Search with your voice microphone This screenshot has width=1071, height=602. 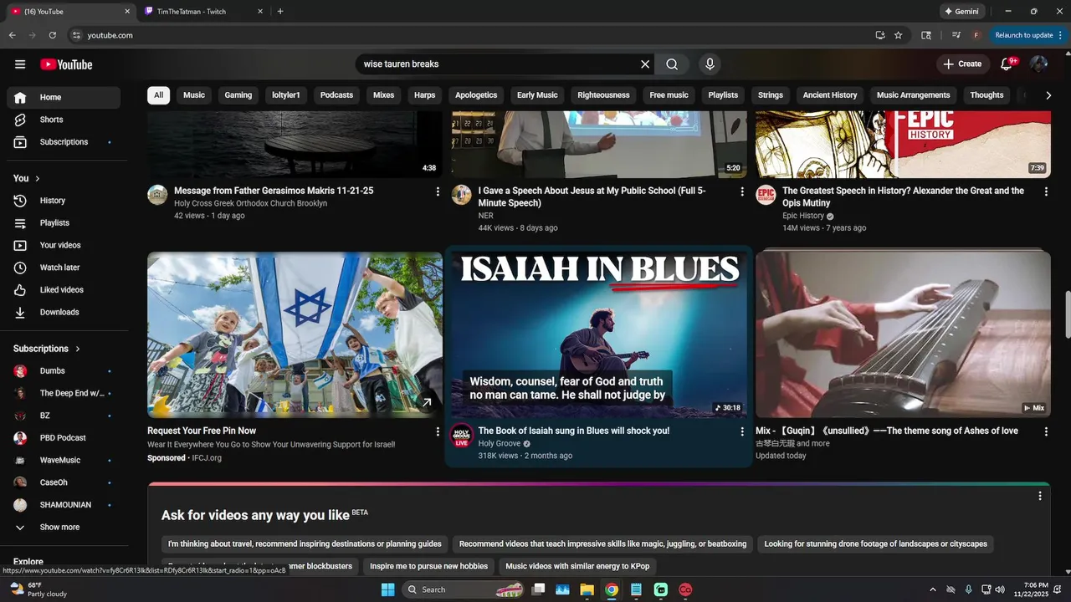click(x=710, y=64)
